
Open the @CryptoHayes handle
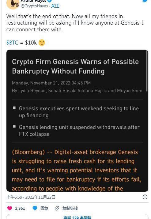(x=34, y=6)
